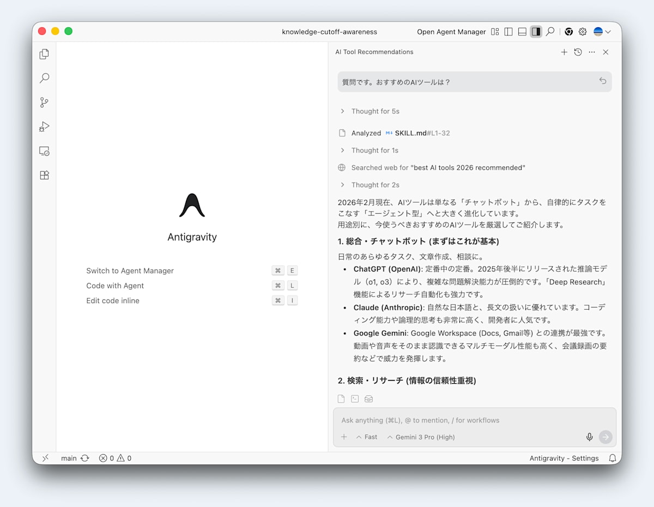The width and height of the screenshot is (654, 507).
Task: Start a new conversation with plus icon
Action: (564, 52)
